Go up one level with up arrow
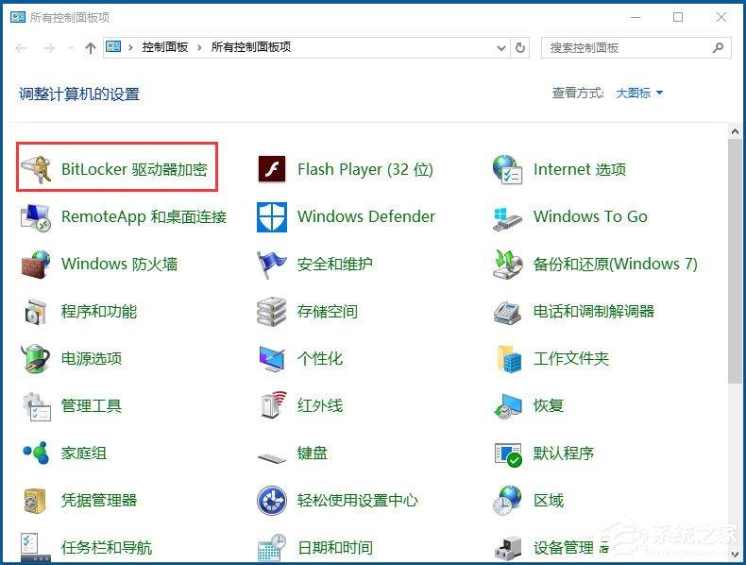This screenshot has height=565, width=746. point(91,47)
